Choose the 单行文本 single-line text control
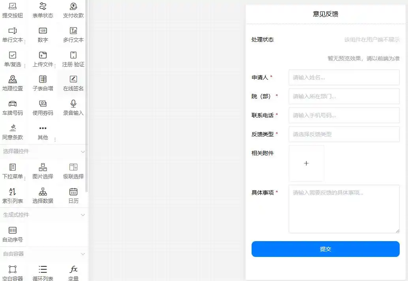This screenshot has width=408, height=281. pos(13,35)
